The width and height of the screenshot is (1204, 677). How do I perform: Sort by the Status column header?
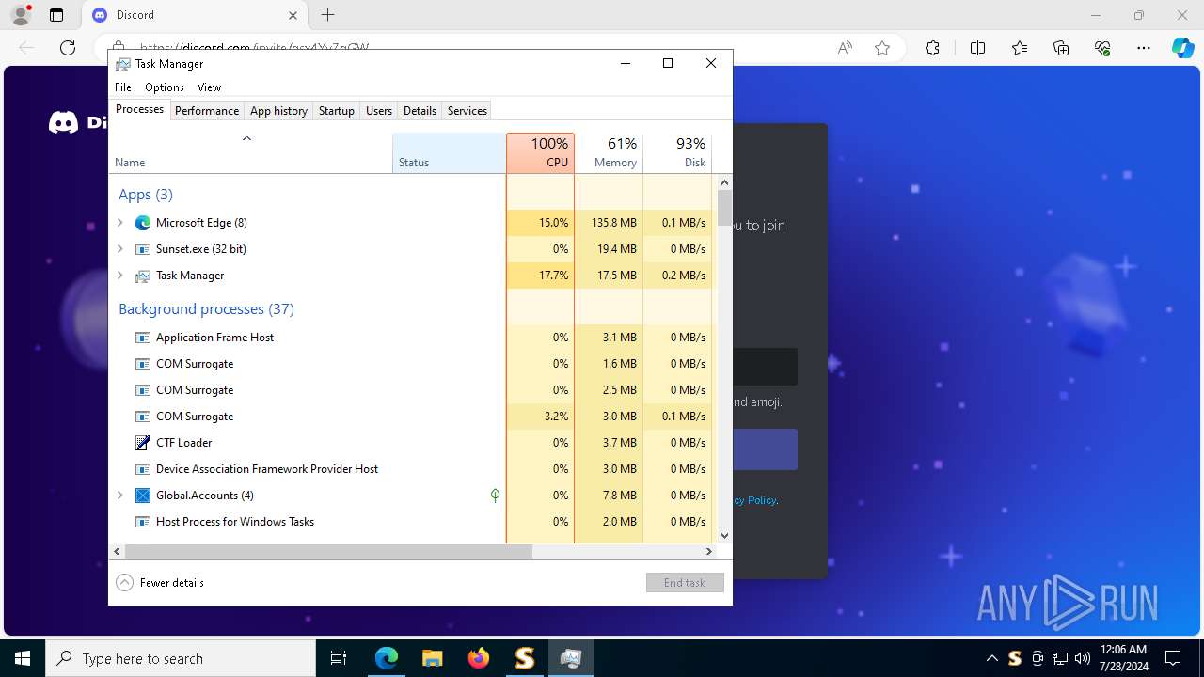449,152
